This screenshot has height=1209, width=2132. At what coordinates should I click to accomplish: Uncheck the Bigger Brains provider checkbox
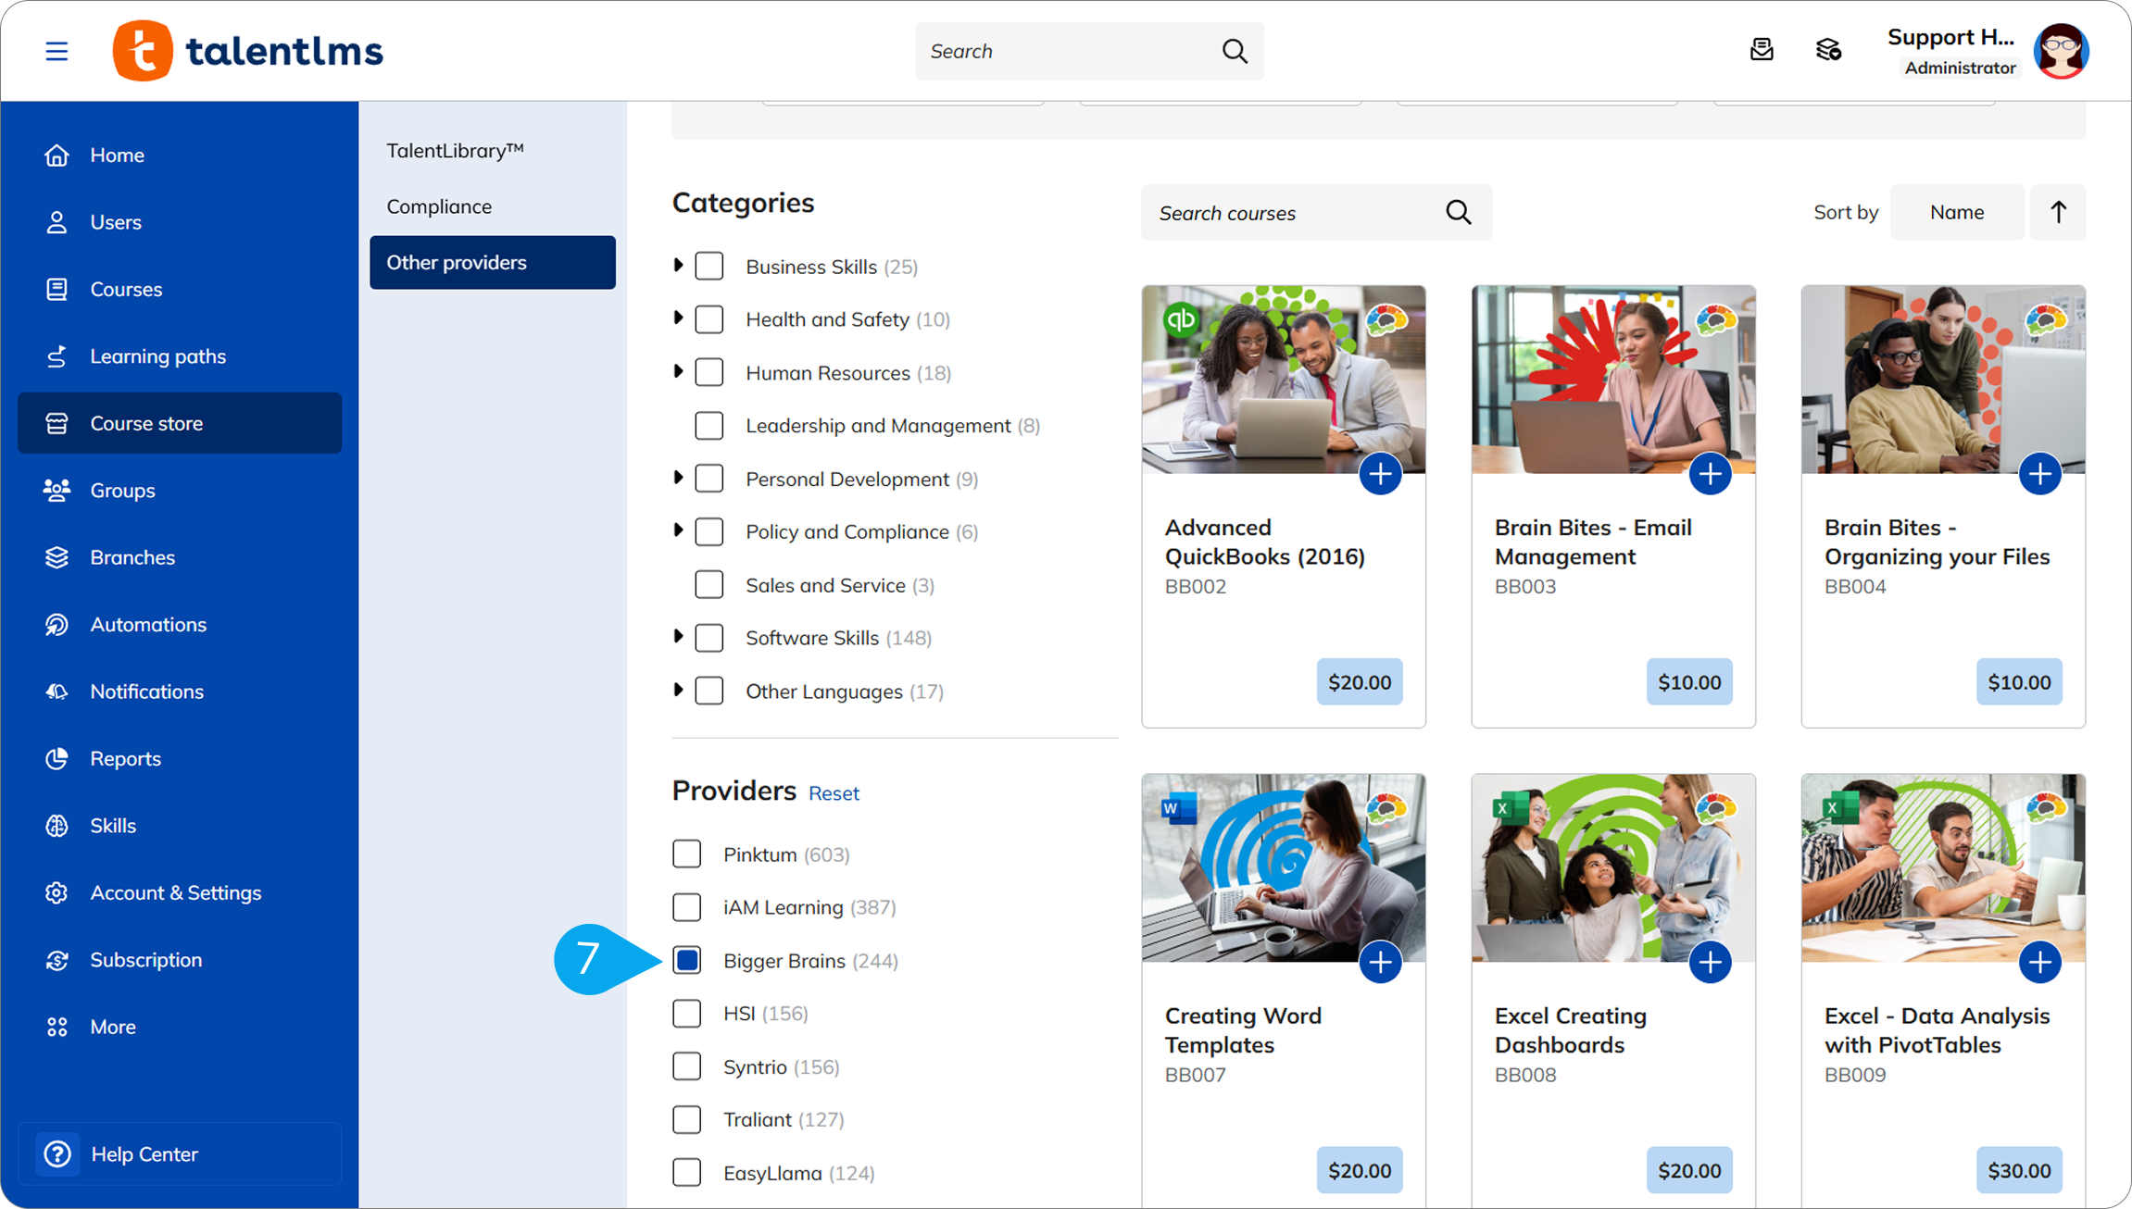(x=687, y=961)
